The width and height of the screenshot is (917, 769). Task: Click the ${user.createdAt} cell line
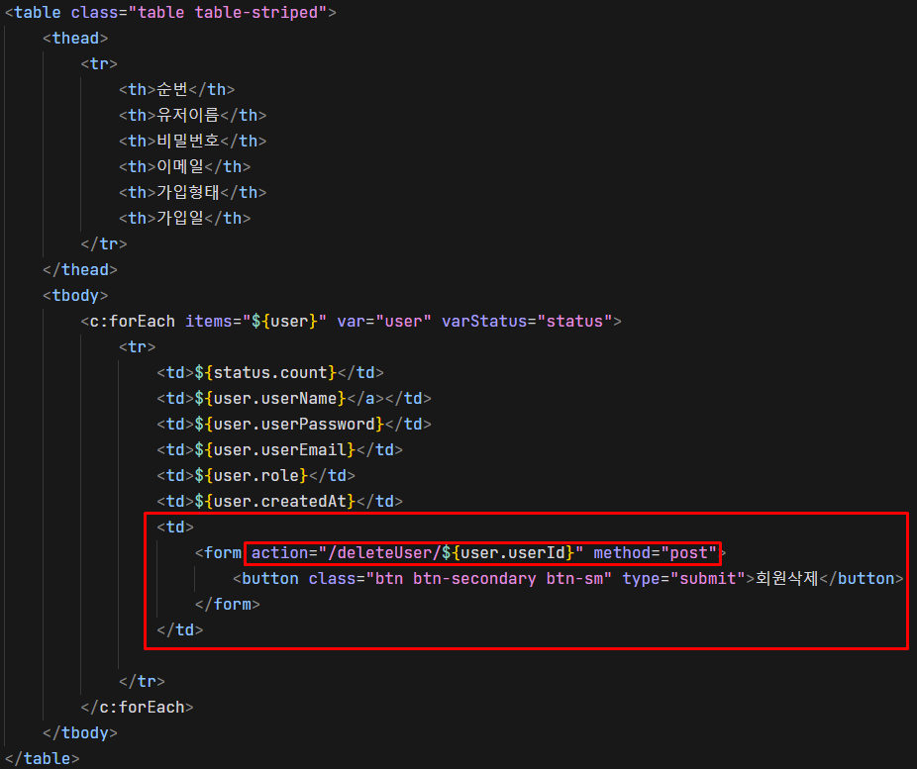point(279,501)
